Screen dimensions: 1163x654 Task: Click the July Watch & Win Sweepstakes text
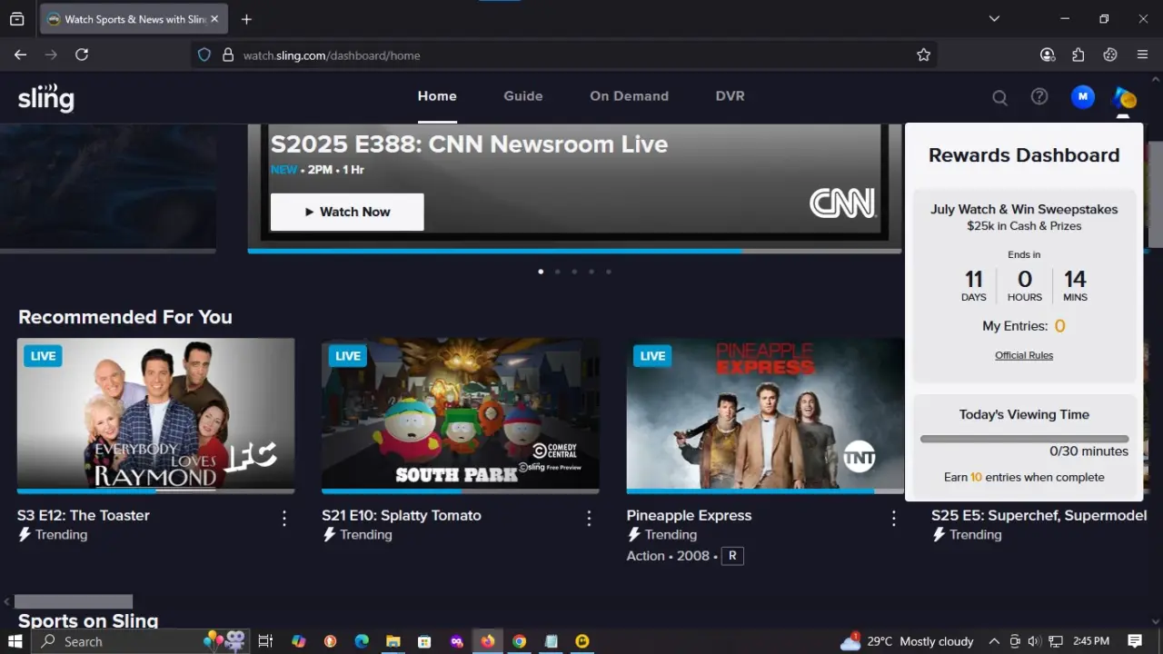(1024, 209)
